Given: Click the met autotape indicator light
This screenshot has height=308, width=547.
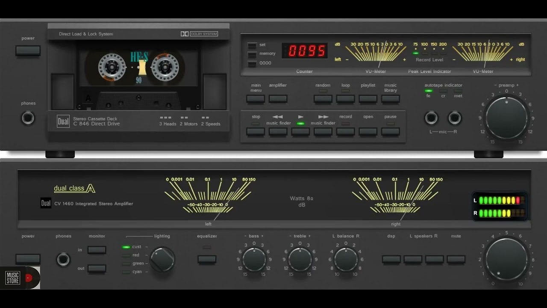Looking at the screenshot, I should pos(458,91).
